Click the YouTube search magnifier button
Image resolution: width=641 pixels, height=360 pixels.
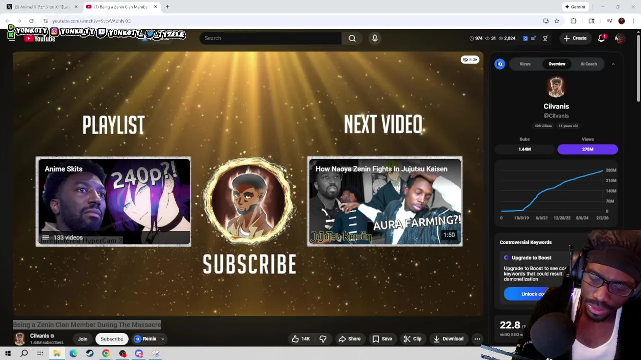[x=352, y=38]
